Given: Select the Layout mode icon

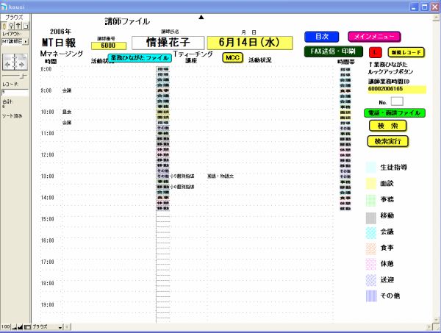Looking at the screenshot, I should tap(20, 26).
